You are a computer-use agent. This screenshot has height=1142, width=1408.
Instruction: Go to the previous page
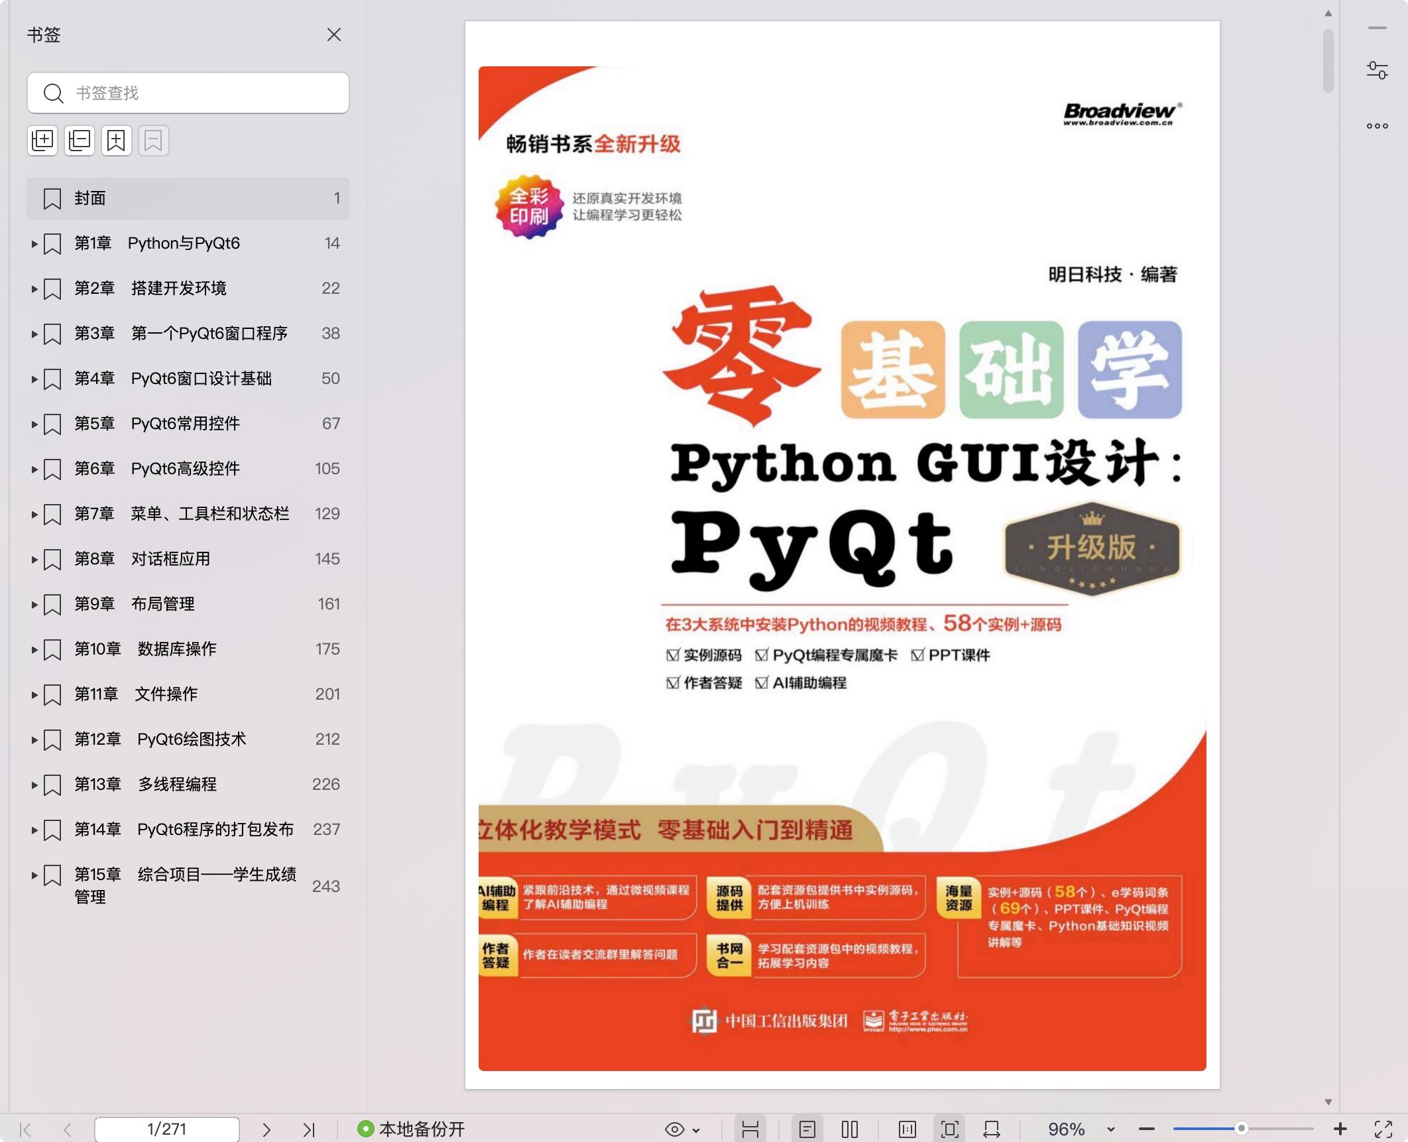click(68, 1129)
